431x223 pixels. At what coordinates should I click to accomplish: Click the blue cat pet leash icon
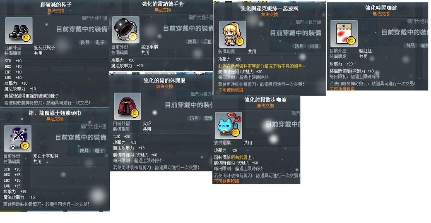point(228,126)
